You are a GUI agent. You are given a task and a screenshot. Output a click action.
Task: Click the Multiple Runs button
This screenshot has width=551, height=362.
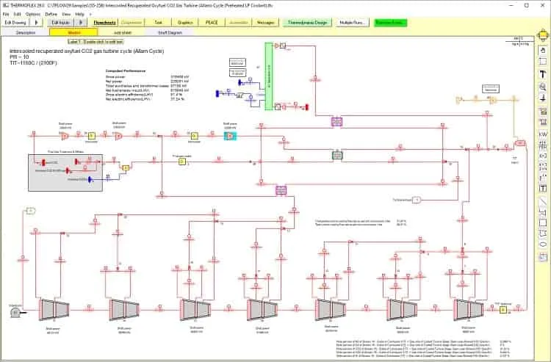click(x=352, y=23)
